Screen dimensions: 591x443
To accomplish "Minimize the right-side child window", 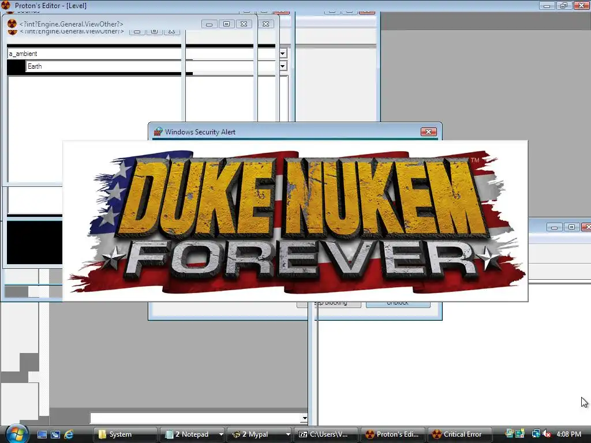I will tap(554, 227).
